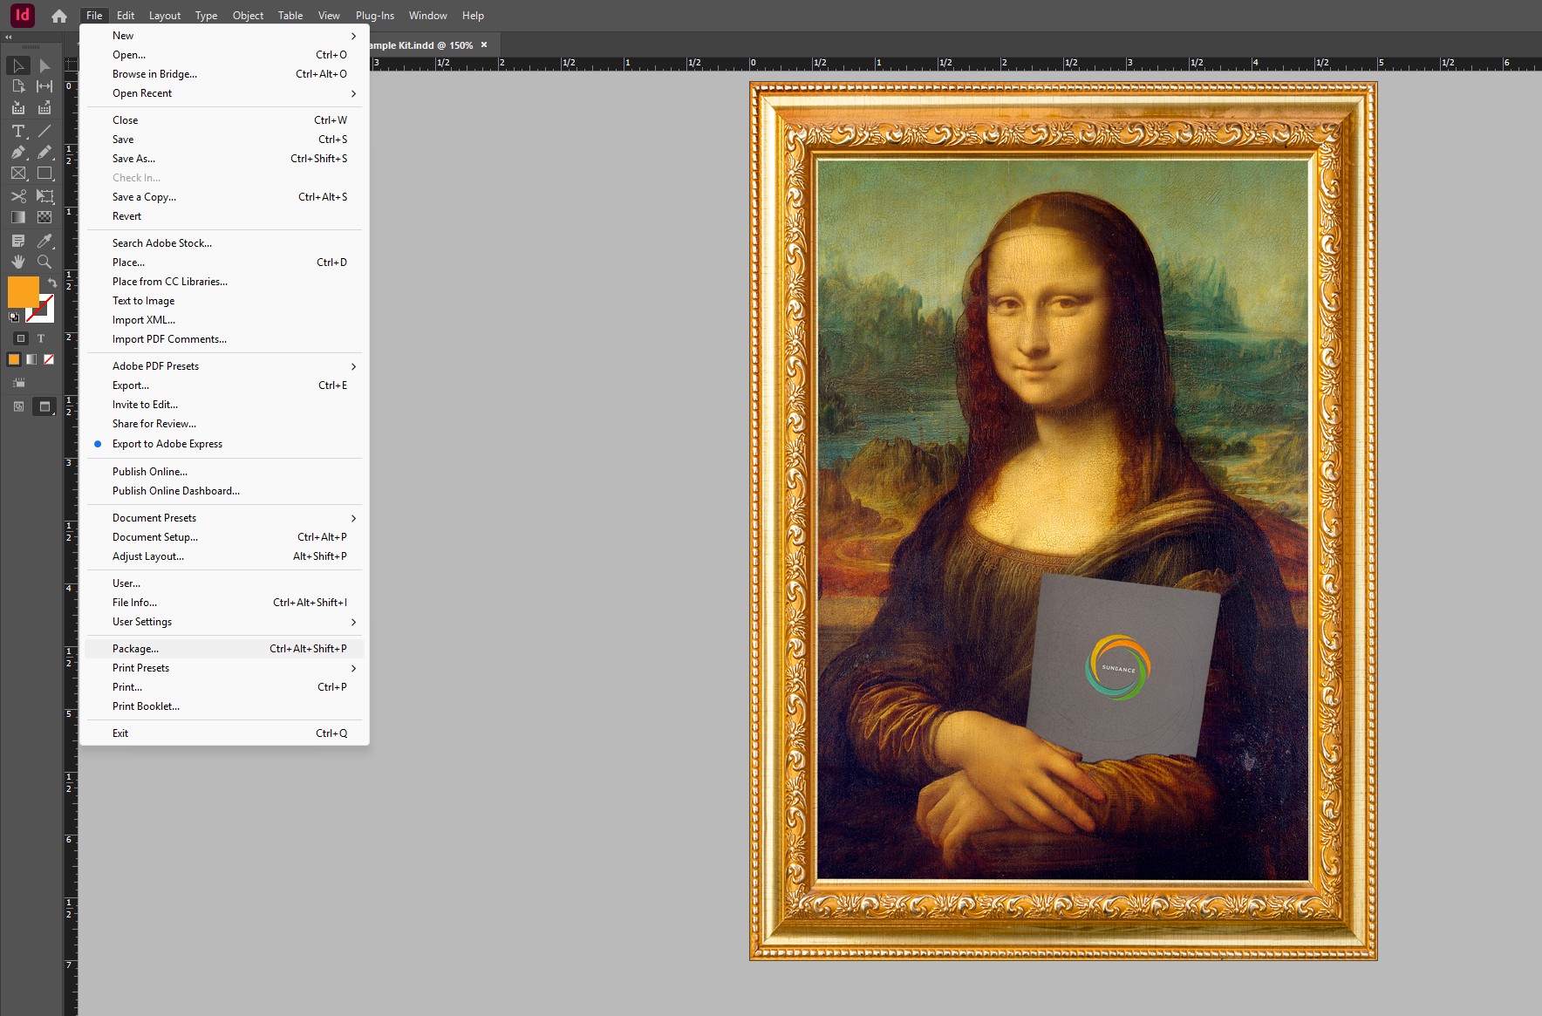Click Exit in File menu

[x=224, y=733]
